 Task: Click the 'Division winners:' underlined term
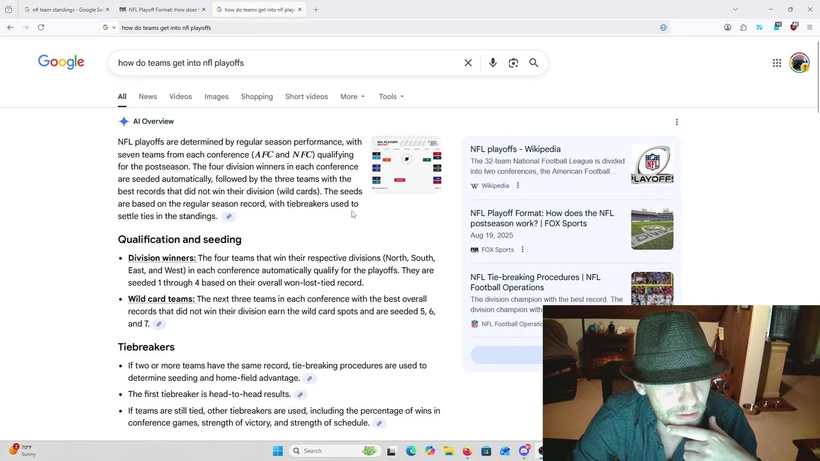tap(162, 258)
